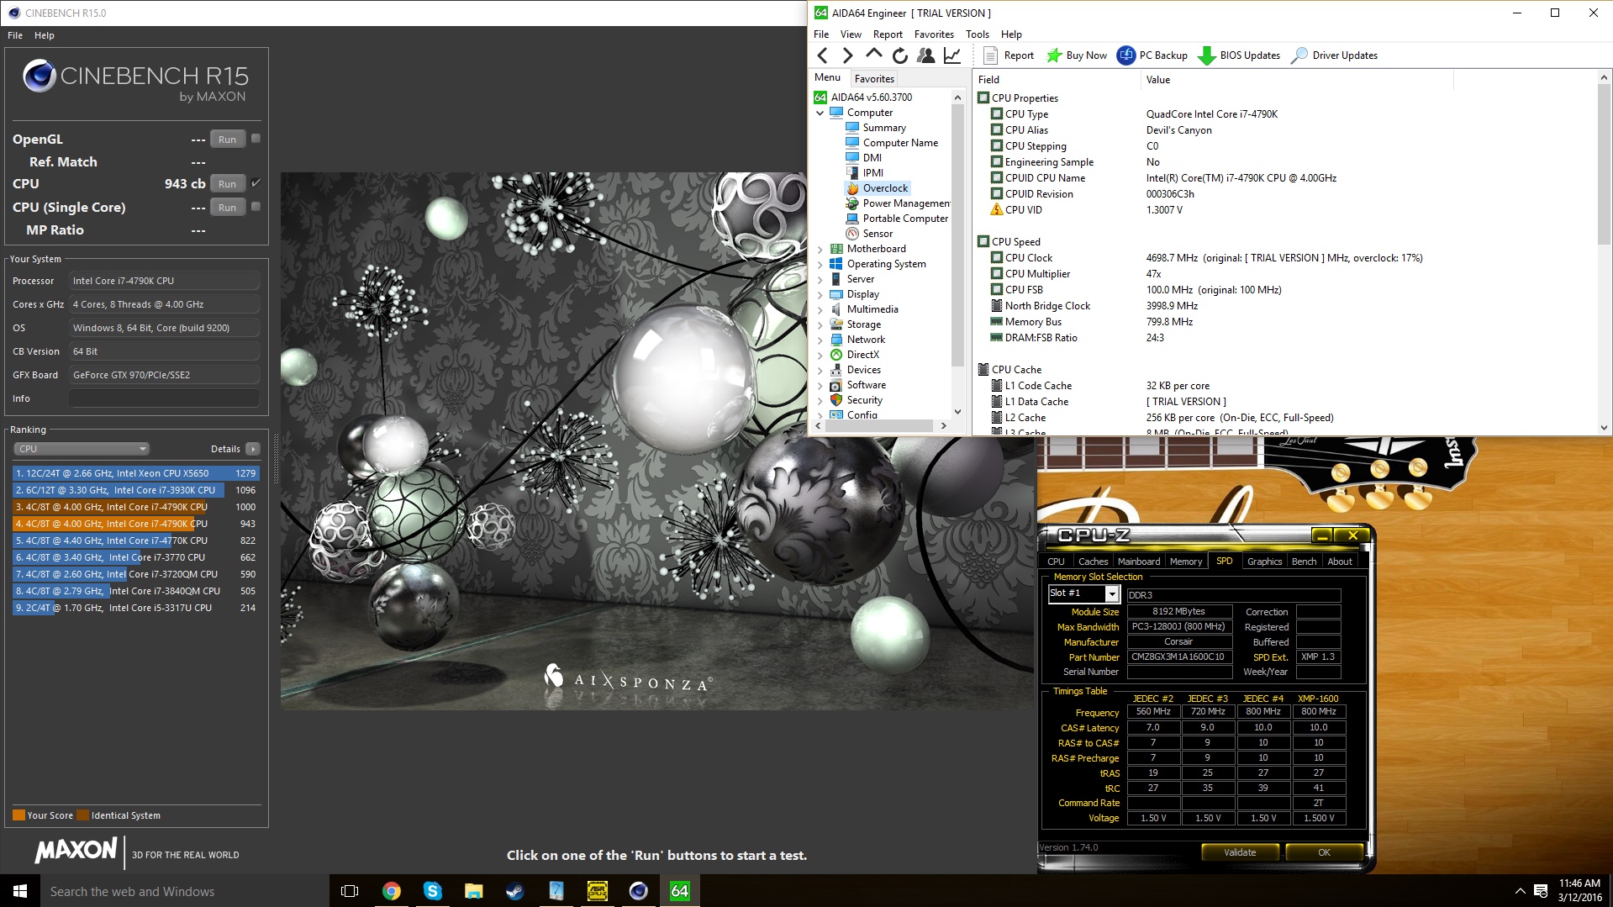Run the CPU (Single Core) benchmark
Image resolution: width=1613 pixels, height=907 pixels.
pyautogui.click(x=227, y=208)
